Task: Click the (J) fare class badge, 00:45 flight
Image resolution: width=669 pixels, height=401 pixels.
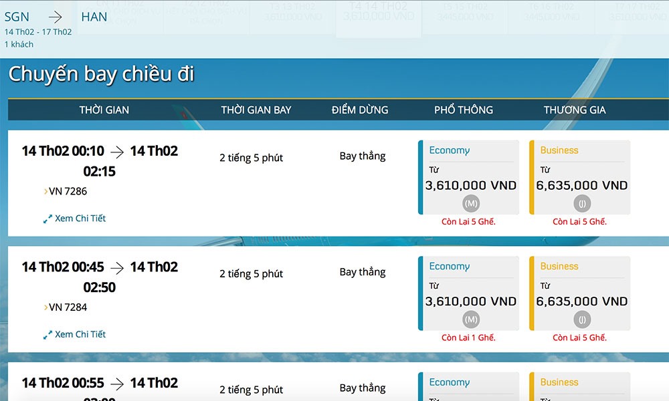Action: pos(582,319)
